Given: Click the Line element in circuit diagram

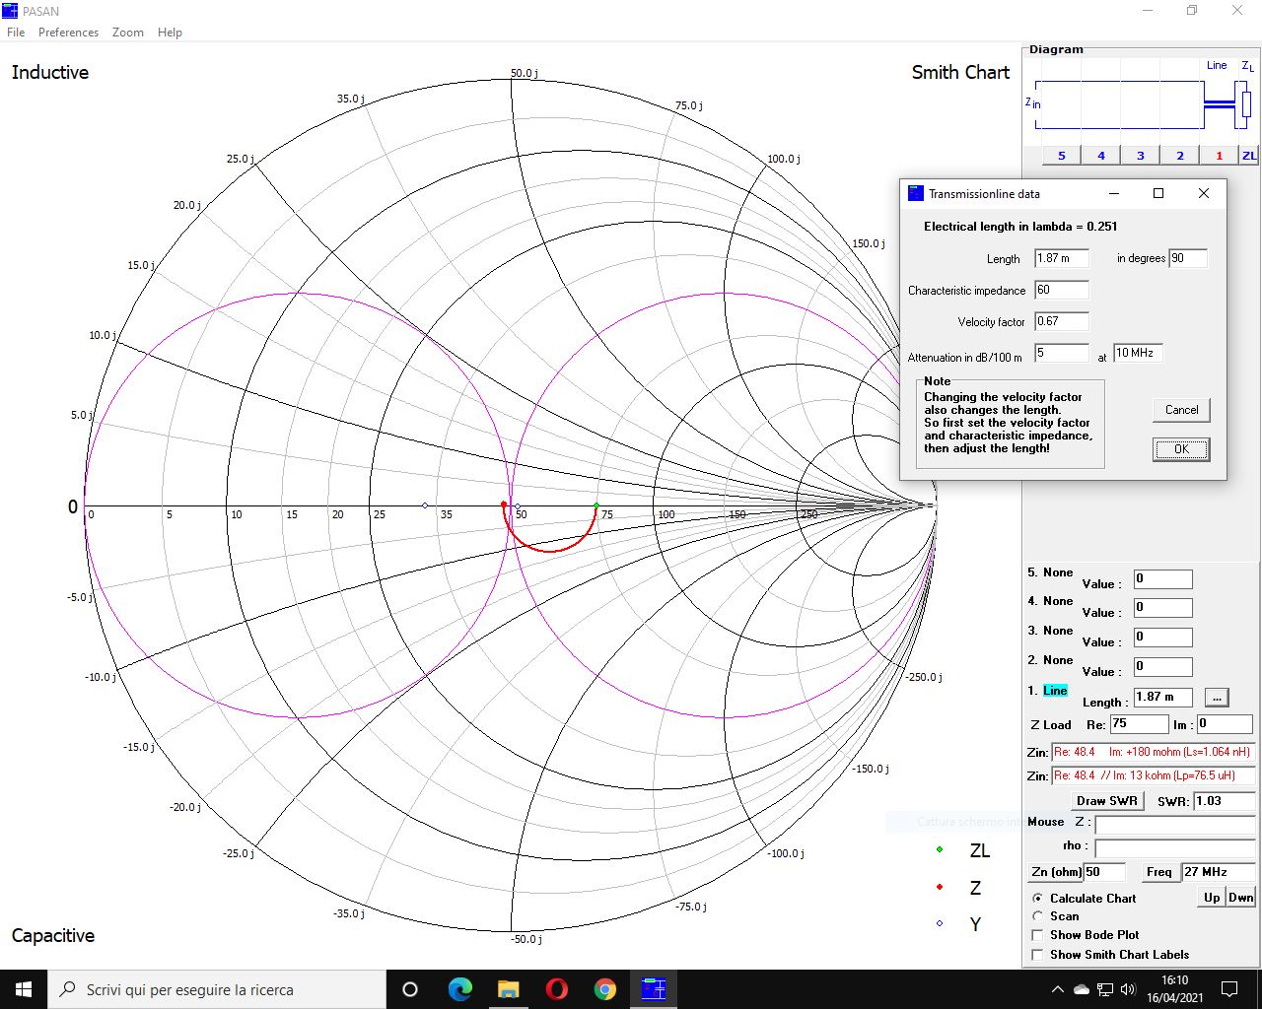Looking at the screenshot, I should click(x=1220, y=104).
